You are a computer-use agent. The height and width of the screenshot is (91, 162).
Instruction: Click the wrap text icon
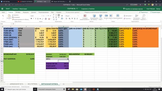coord(62,16)
